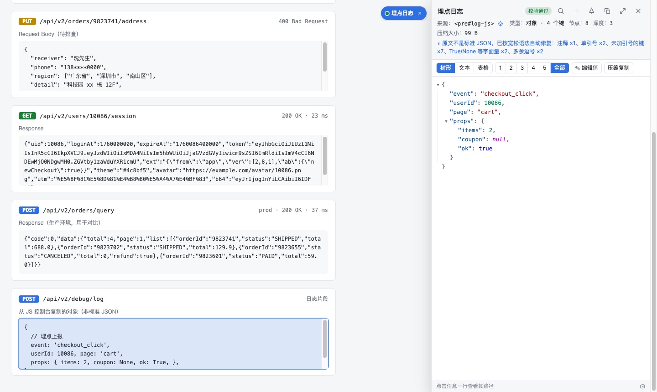Select the "userId" row in the tree
Screen dimensions: 657x392
pyautogui.click(x=541, y=103)
